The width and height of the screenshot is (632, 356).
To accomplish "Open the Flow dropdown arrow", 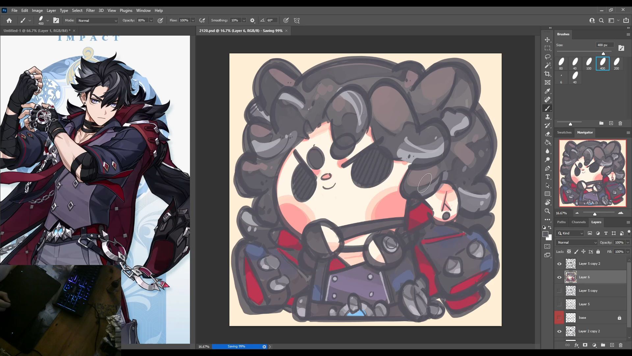I will [193, 20].
